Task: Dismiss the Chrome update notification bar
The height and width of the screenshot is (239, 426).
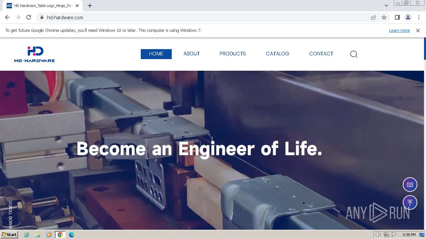Action: point(418,31)
